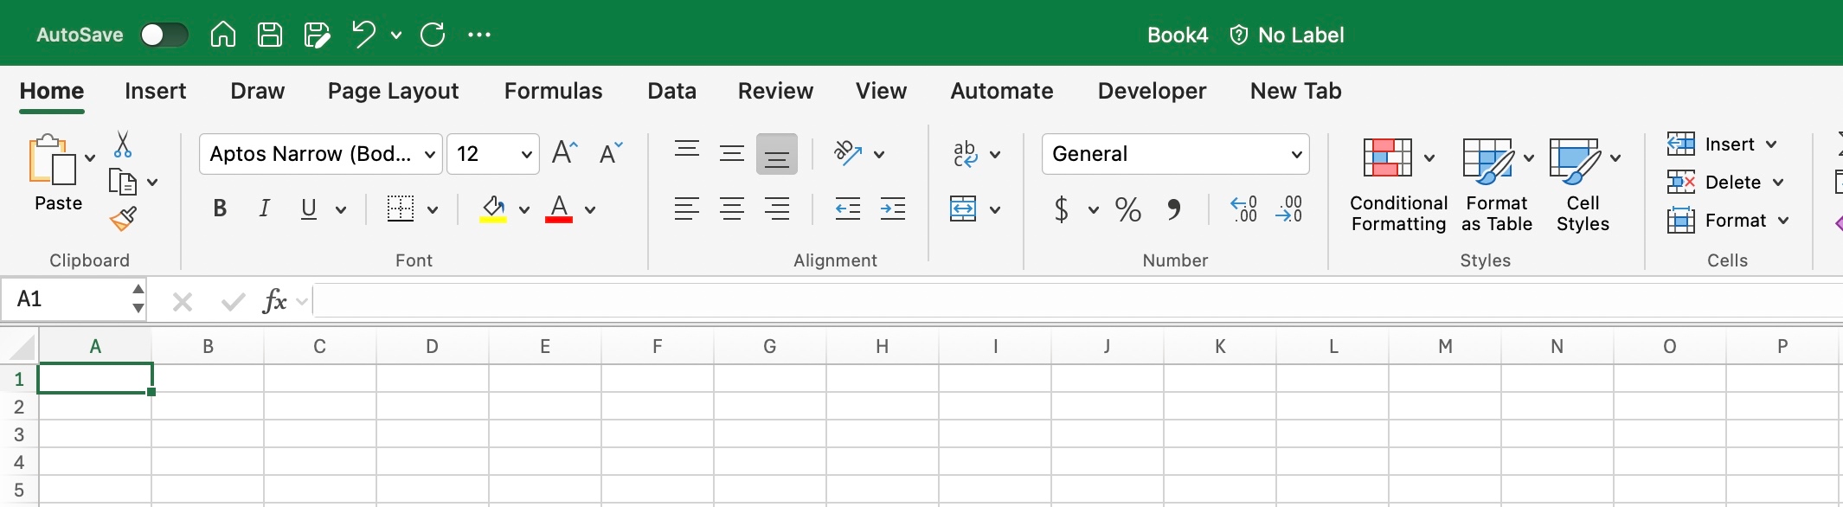The image size is (1843, 507).
Task: Switch to the Developer tab
Action: pos(1152,91)
